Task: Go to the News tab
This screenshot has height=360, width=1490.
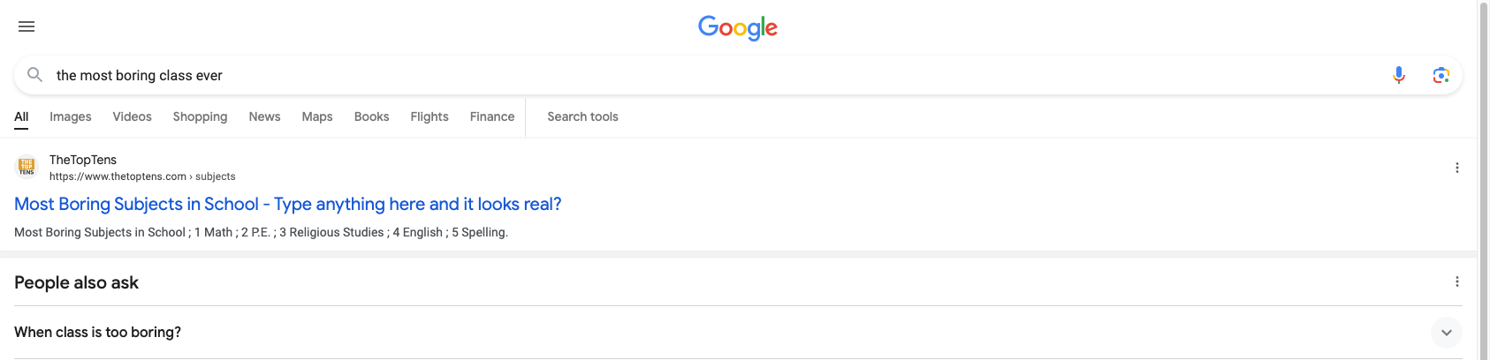Action: [264, 116]
